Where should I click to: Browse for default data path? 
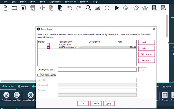(x=143, y=70)
